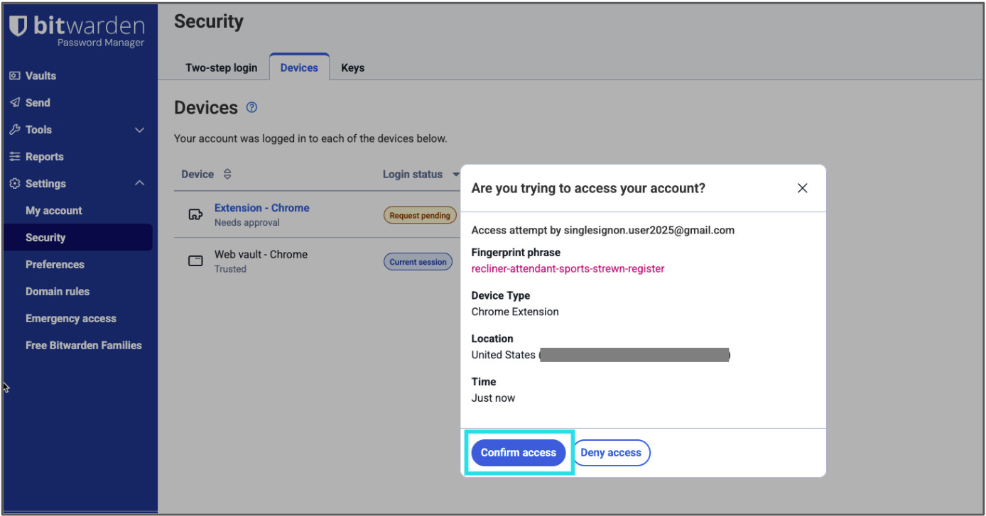Open the Keys tab
The image size is (986, 516).
click(x=352, y=67)
